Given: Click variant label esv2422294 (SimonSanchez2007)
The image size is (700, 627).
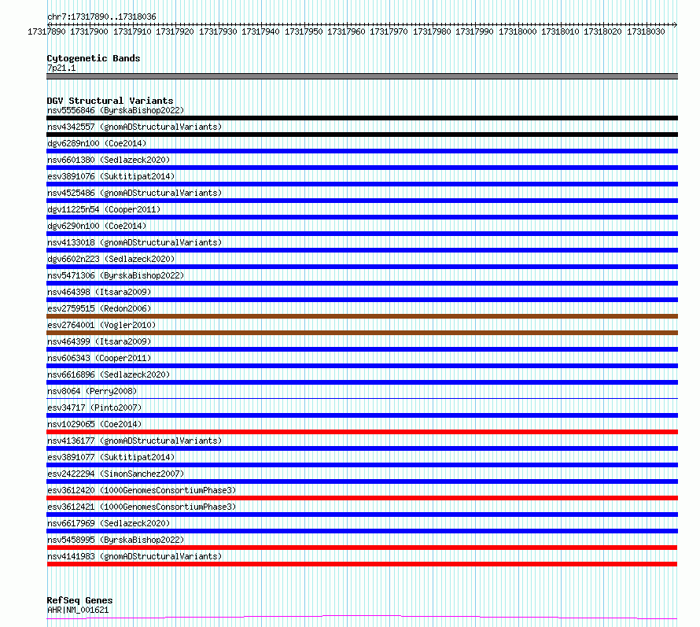Looking at the screenshot, I should click(x=116, y=474).
